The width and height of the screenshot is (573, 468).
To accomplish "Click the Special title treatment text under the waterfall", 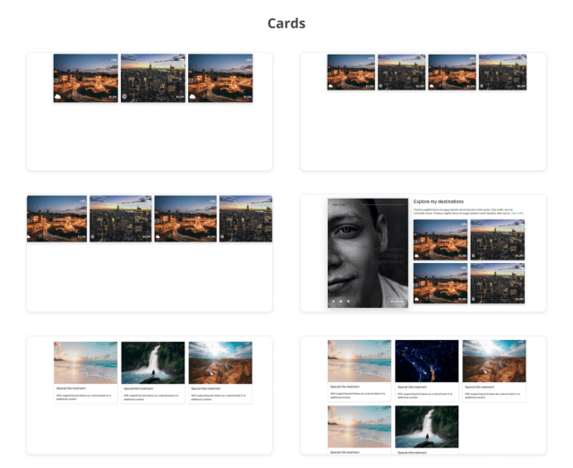I will coord(140,388).
